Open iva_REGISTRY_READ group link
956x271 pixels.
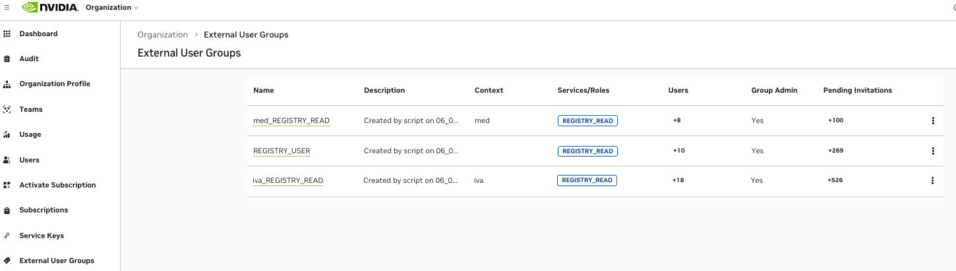click(287, 180)
